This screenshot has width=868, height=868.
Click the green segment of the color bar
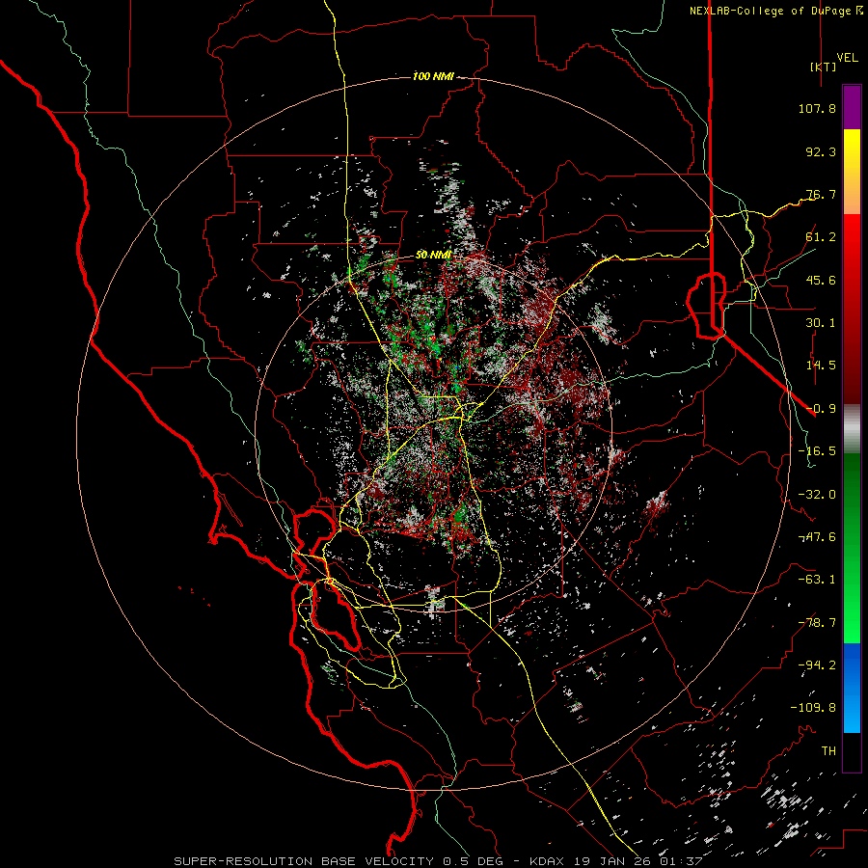click(852, 548)
